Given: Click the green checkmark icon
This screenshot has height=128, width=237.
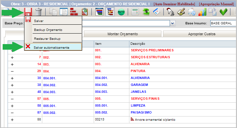Looking at the screenshot, I should click(x=223, y=12).
